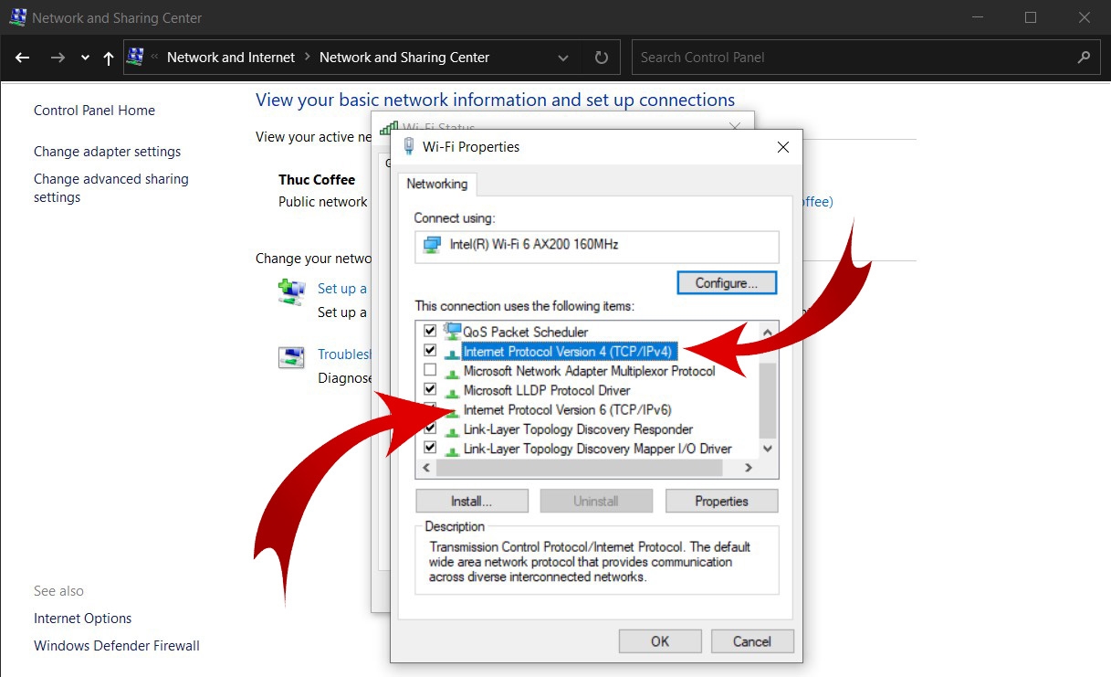Select Network and Internet breadcrumb
Screen dimensions: 1111x677
click(x=231, y=57)
